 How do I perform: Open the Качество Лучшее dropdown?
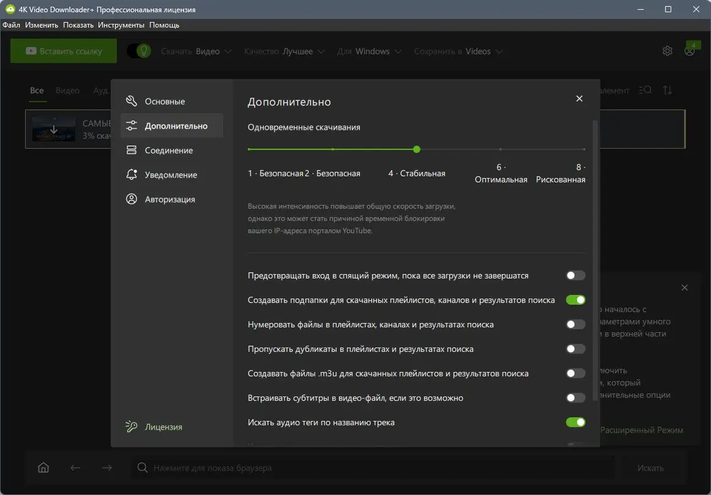(x=284, y=51)
